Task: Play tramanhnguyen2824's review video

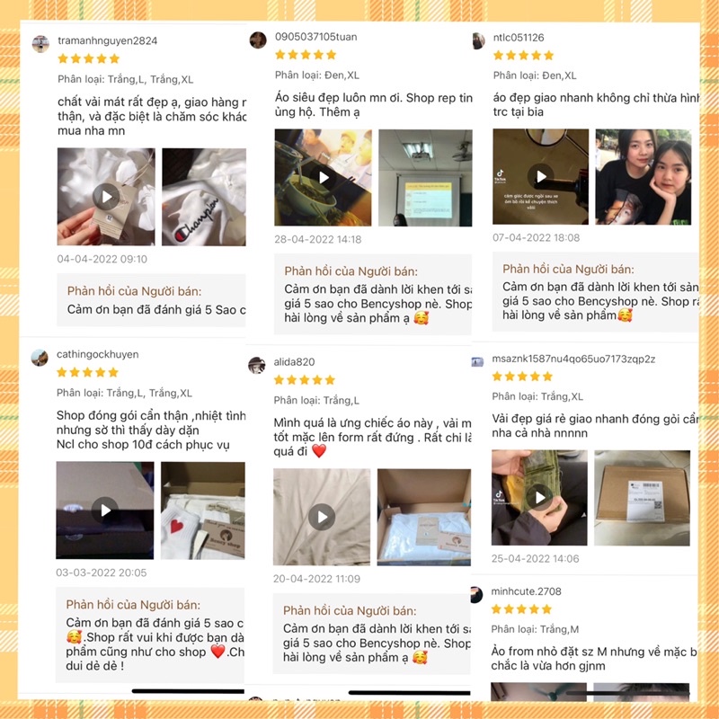Action: tap(106, 196)
